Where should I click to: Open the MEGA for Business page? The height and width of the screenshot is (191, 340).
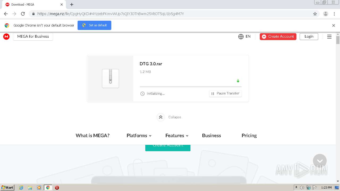tap(33, 37)
